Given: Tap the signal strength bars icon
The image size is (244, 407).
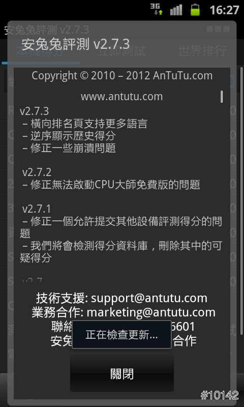Looking at the screenshot, I should click(176, 10).
